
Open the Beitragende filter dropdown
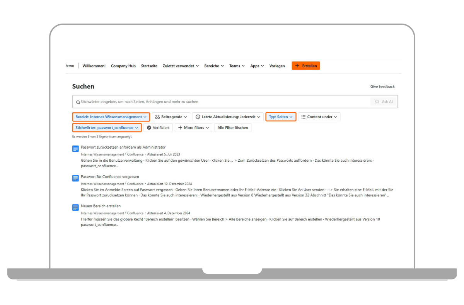pos(171,117)
